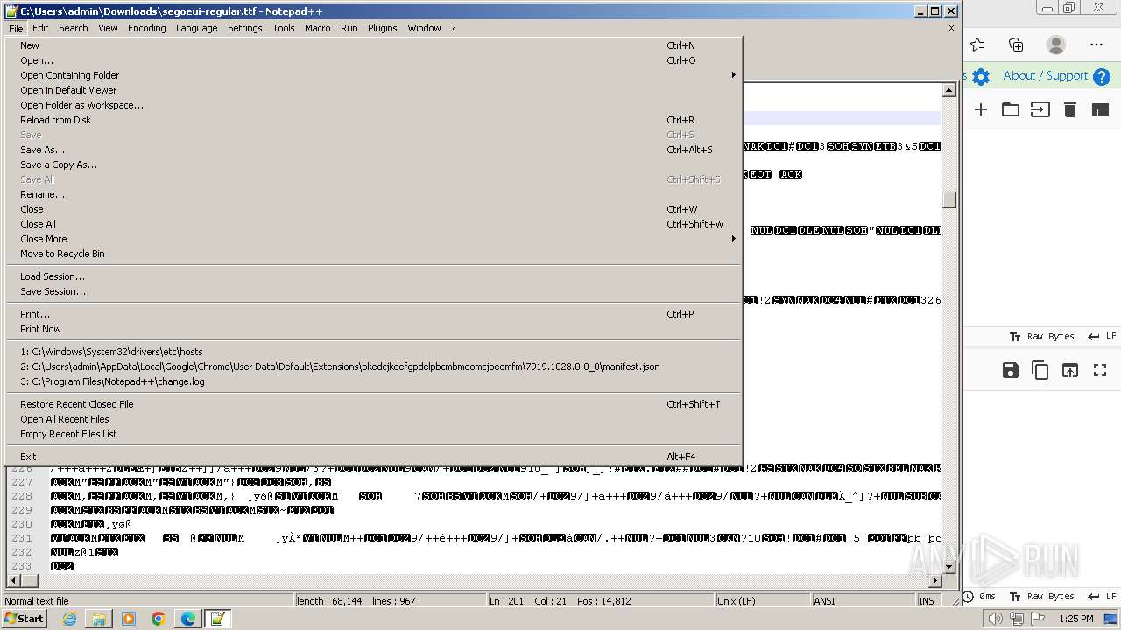
Task: Click the horizontal scrollbar in Notepad++
Action: pos(473,580)
